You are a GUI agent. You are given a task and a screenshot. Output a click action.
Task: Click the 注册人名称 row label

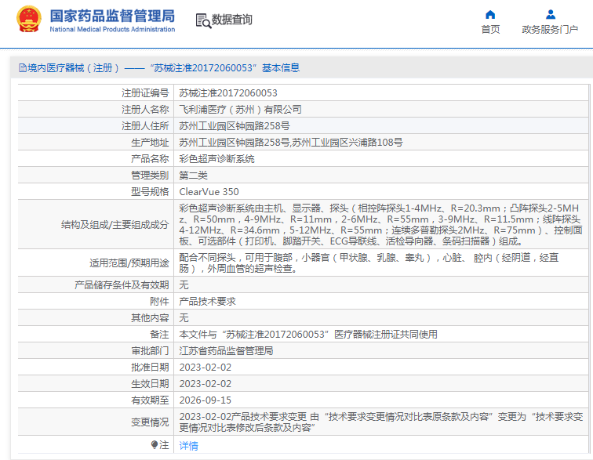145,110
